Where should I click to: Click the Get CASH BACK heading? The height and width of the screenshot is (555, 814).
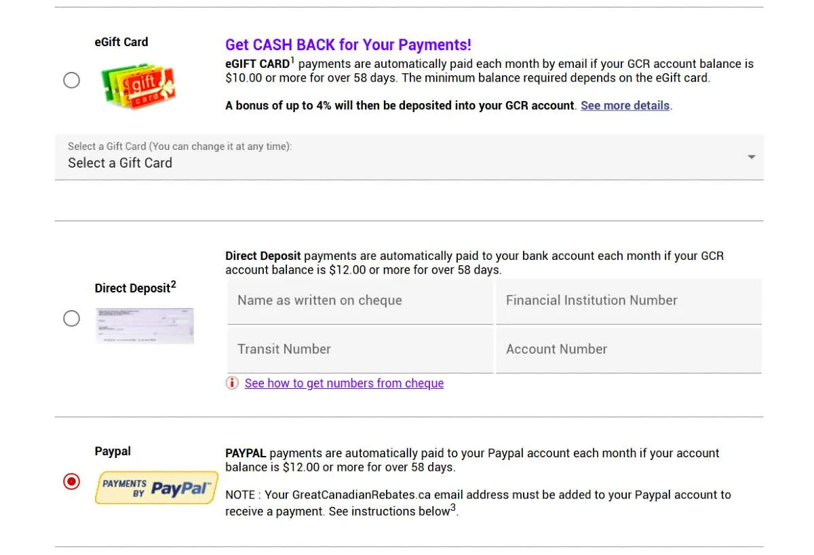tap(347, 45)
